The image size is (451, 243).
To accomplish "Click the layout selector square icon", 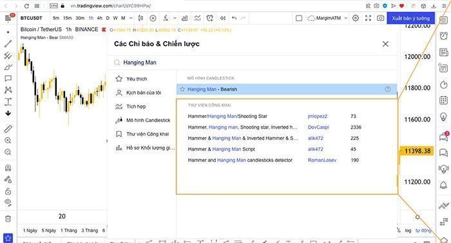I will click(x=299, y=19).
